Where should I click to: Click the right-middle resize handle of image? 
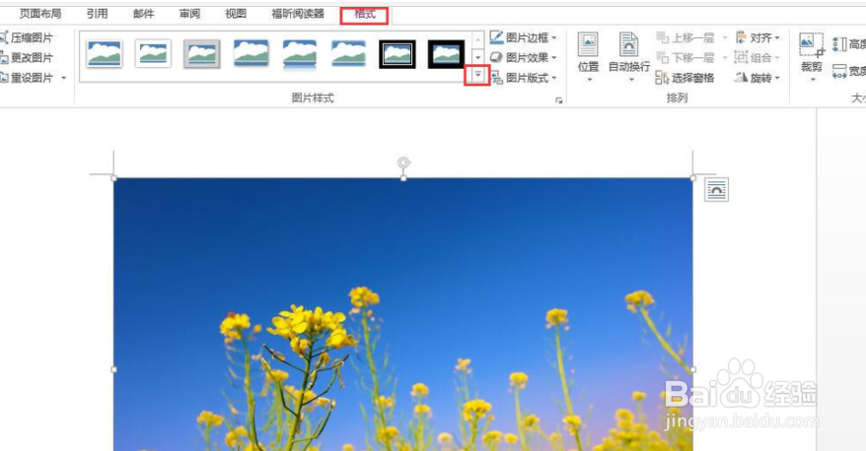pos(693,369)
